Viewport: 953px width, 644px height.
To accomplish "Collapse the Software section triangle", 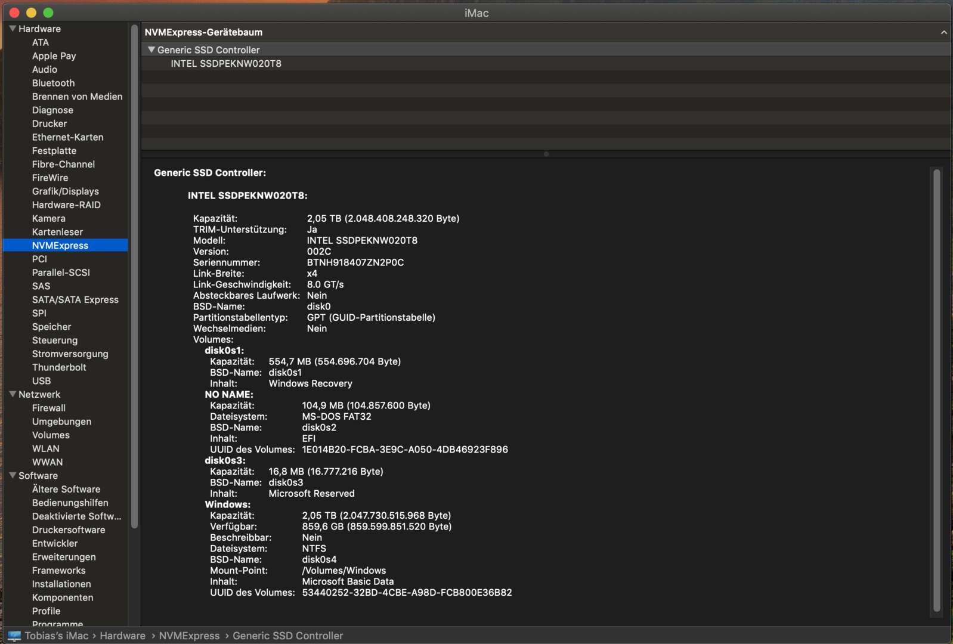I will pos(13,475).
